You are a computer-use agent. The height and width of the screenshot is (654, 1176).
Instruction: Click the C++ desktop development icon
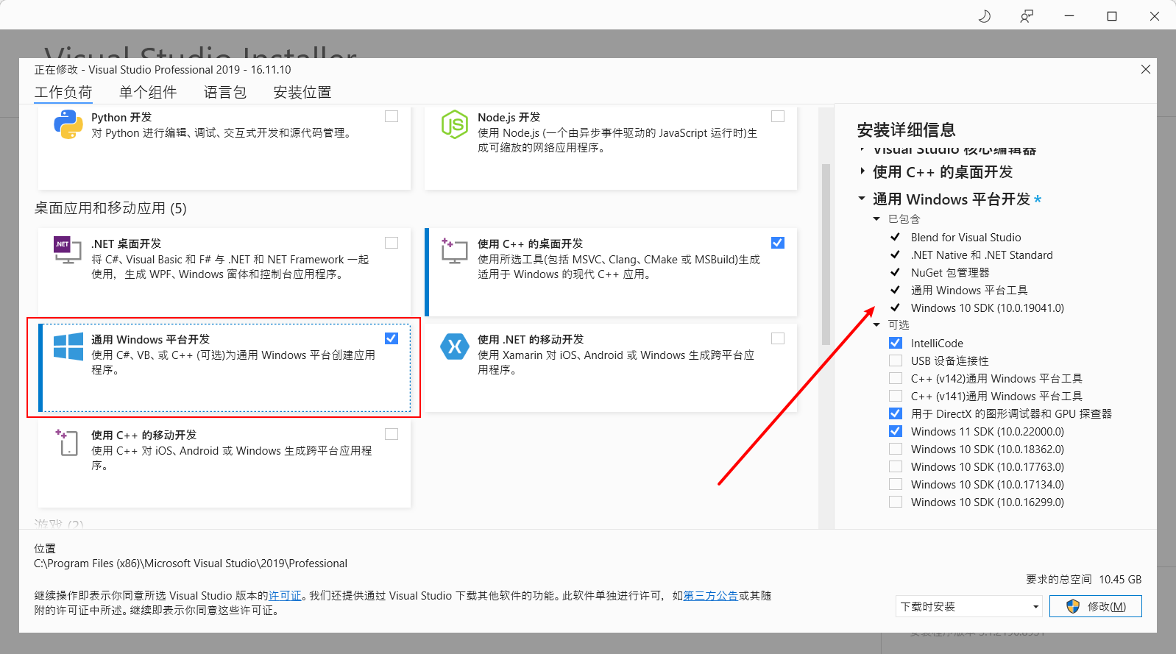(454, 250)
